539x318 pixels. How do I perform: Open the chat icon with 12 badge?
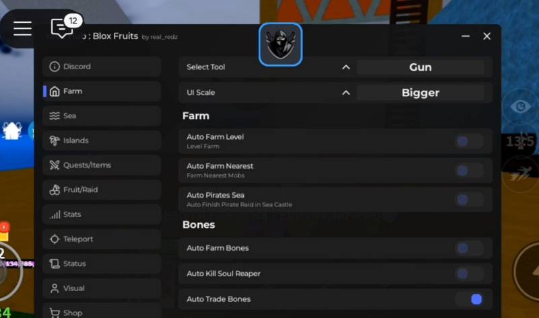click(x=63, y=27)
